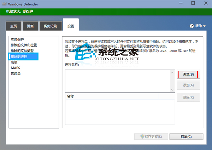
Task: Click the 浏览(B) button
Action: click(188, 74)
